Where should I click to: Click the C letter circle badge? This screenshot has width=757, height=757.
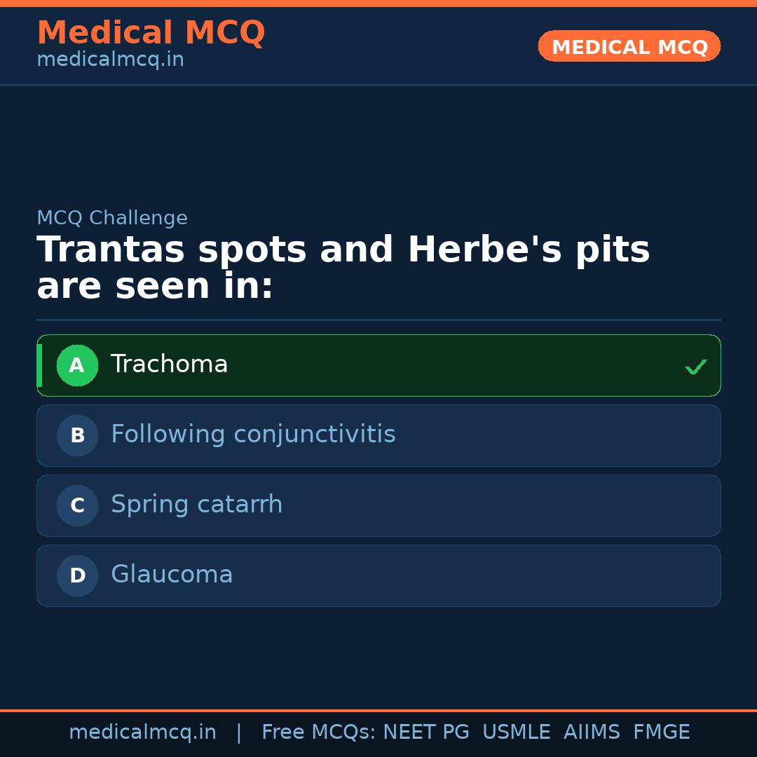(x=77, y=505)
